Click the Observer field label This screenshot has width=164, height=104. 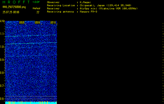[53, 2]
